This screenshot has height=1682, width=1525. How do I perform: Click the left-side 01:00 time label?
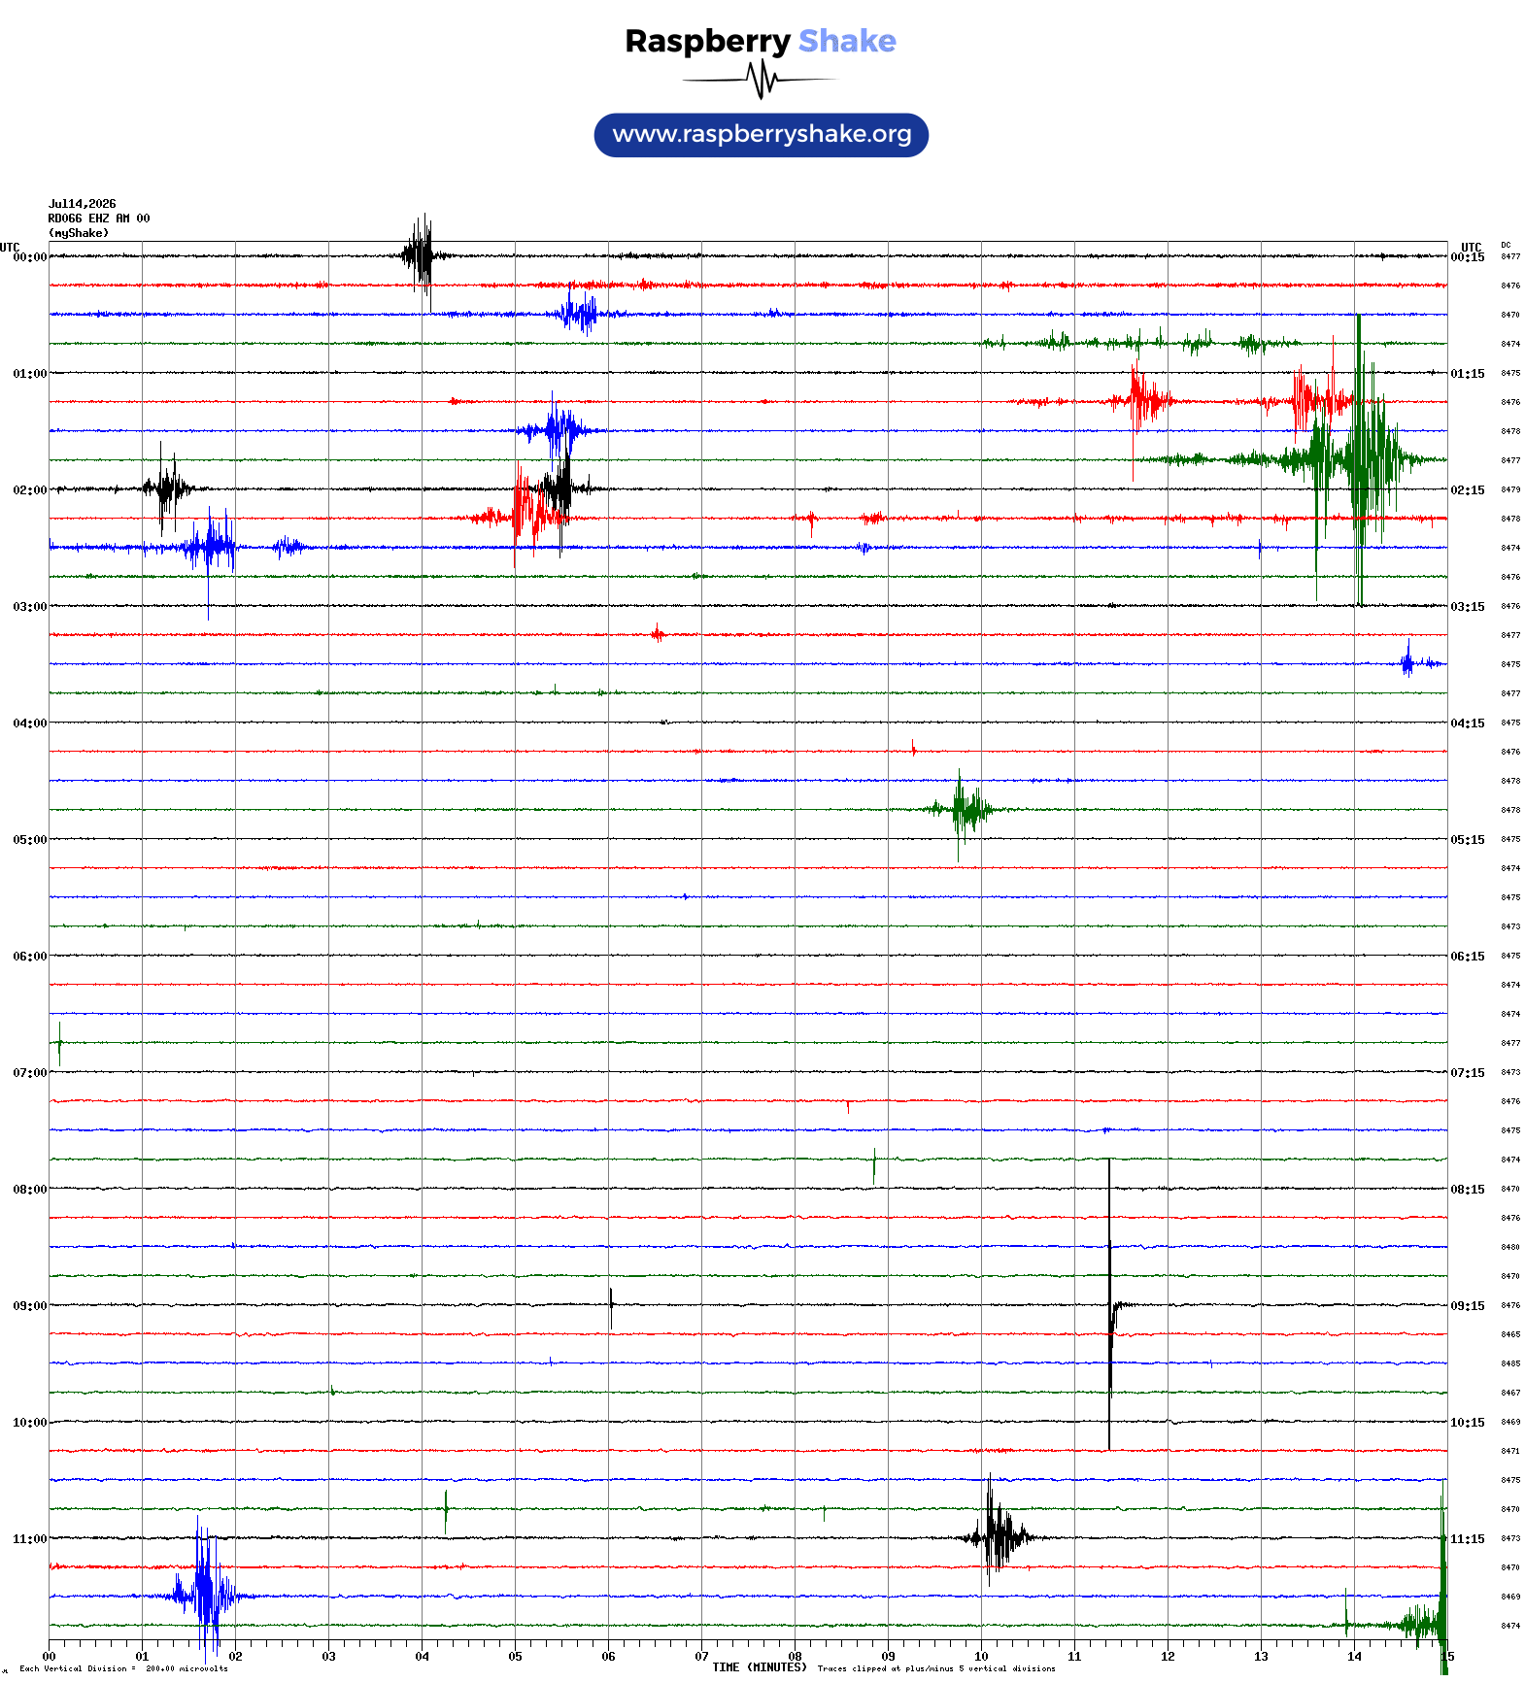pyautogui.click(x=30, y=374)
